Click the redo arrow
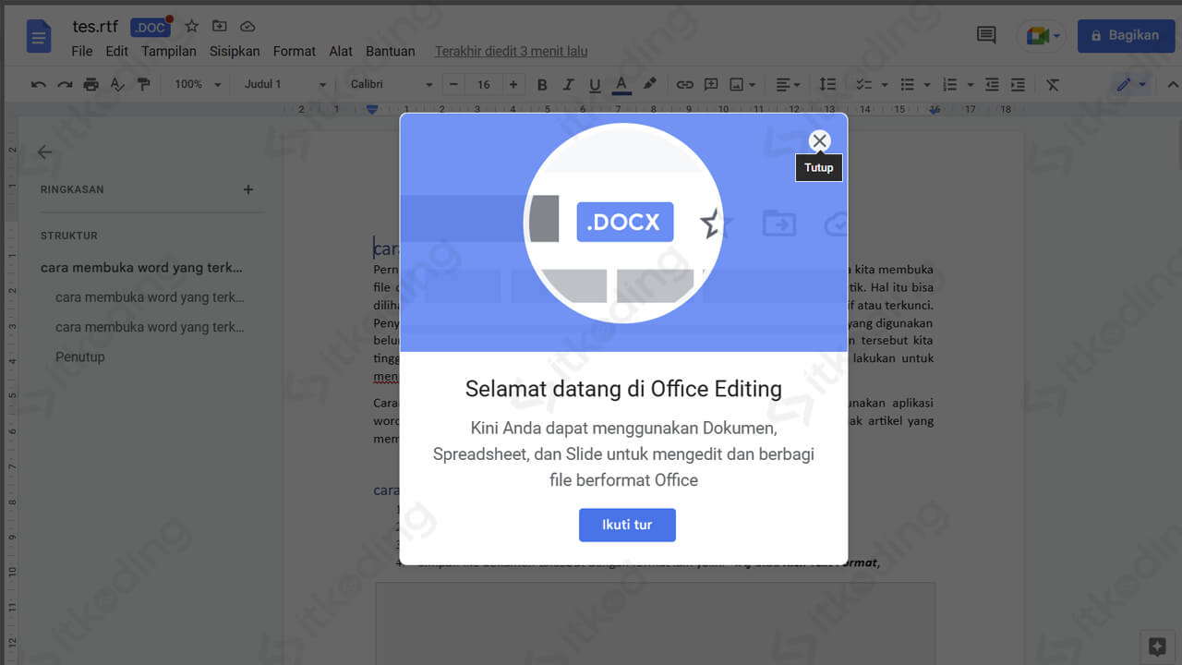Viewport: 1182px width, 665px height. click(65, 84)
